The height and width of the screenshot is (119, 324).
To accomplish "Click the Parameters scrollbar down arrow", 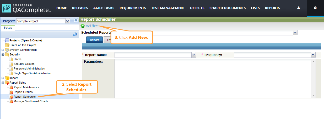I will (x=314, y=95).
